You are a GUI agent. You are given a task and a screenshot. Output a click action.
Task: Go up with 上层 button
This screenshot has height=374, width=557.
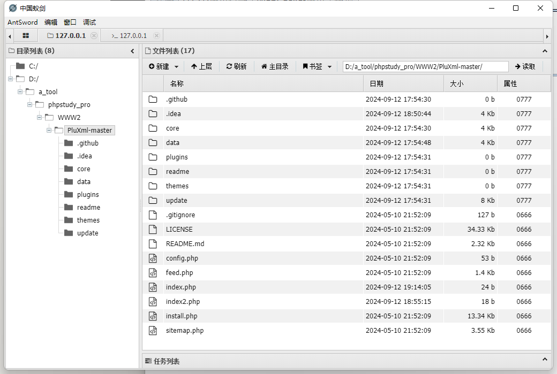pyautogui.click(x=201, y=66)
